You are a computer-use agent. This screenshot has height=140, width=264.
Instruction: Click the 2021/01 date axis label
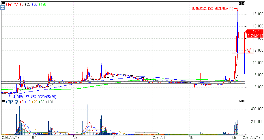[159, 138]
